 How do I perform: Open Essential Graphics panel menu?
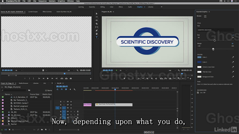(209, 12)
